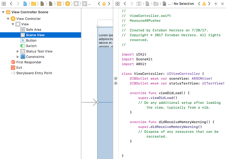Select the Exit item in the outline
Viewport: 226px width, 159px height.
coord(19,68)
